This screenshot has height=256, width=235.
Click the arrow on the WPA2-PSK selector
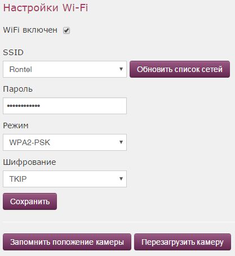click(x=121, y=142)
